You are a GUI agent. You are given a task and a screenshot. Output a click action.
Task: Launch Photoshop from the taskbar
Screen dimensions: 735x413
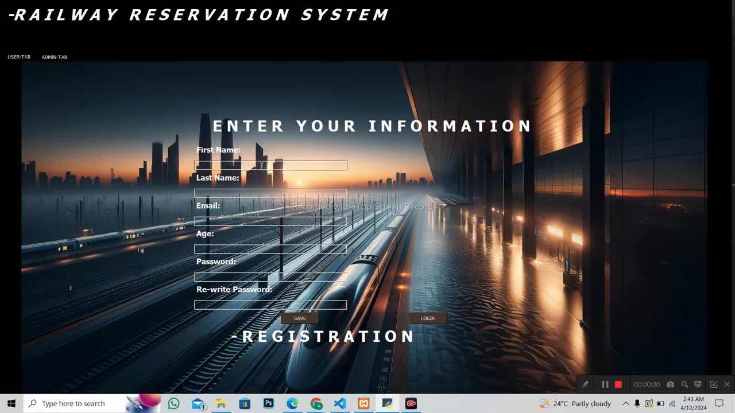point(268,403)
